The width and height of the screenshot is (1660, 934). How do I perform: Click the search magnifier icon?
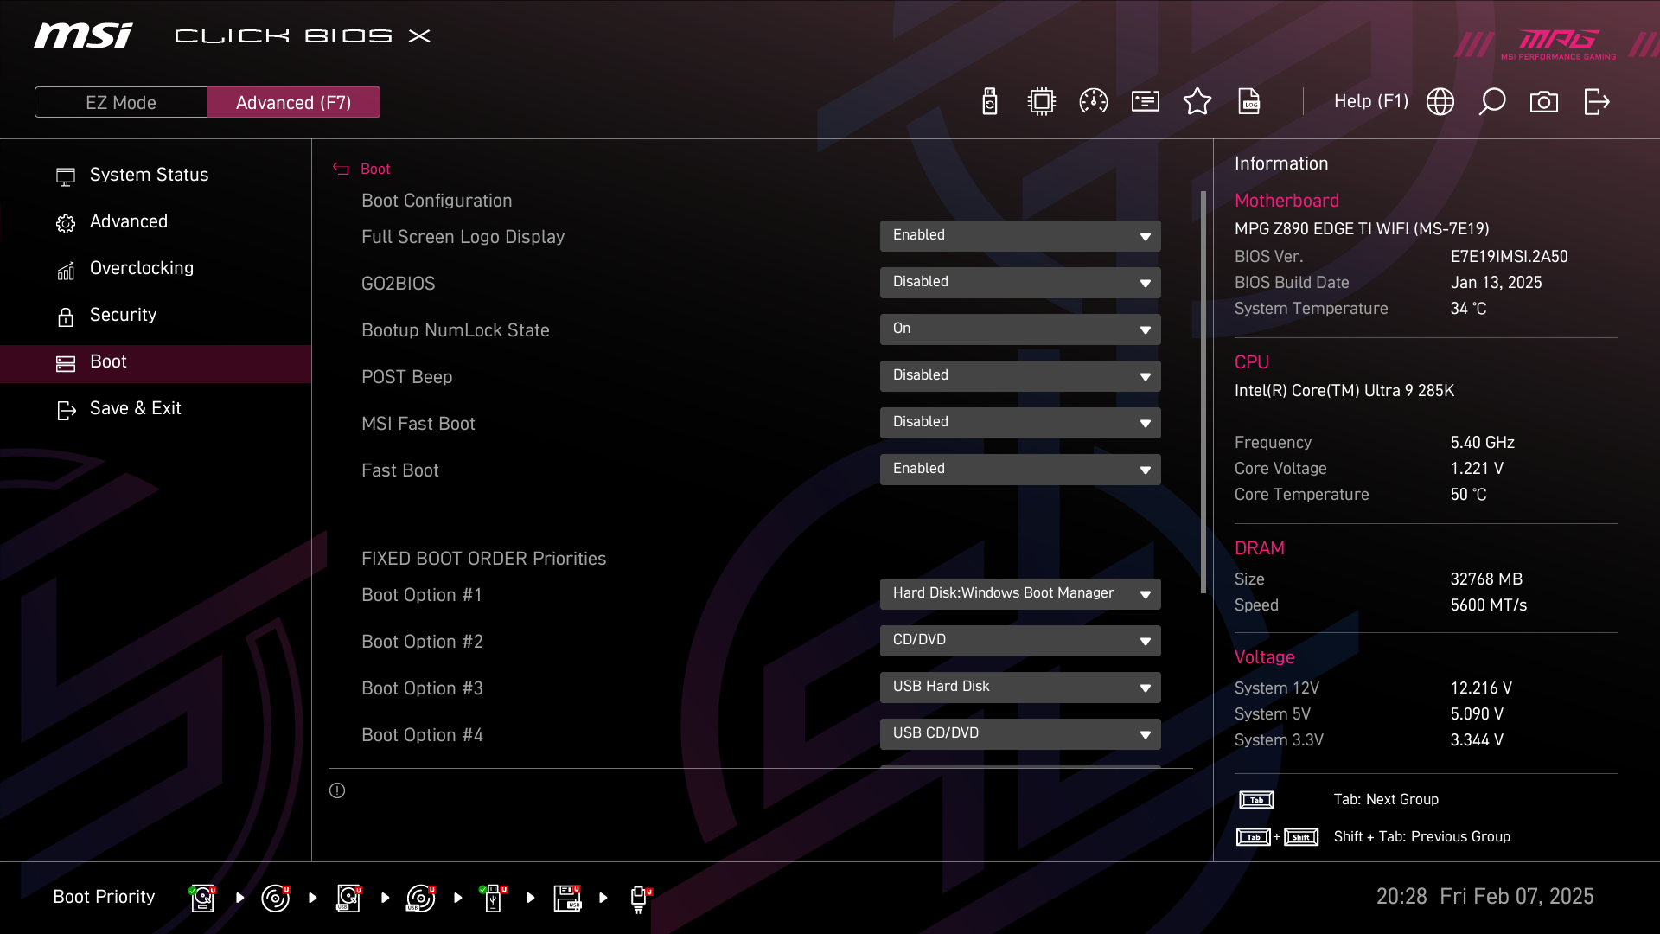1492,102
